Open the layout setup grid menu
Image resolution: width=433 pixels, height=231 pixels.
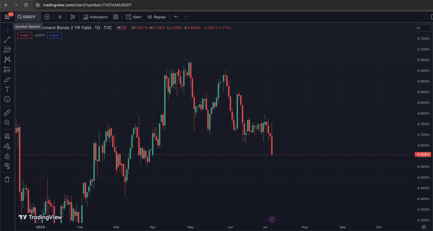click(116, 17)
